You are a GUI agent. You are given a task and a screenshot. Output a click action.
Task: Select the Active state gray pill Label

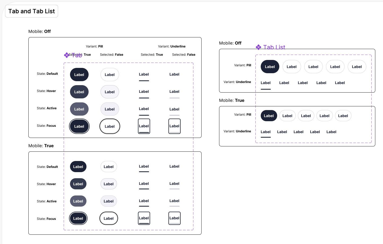coord(79,109)
